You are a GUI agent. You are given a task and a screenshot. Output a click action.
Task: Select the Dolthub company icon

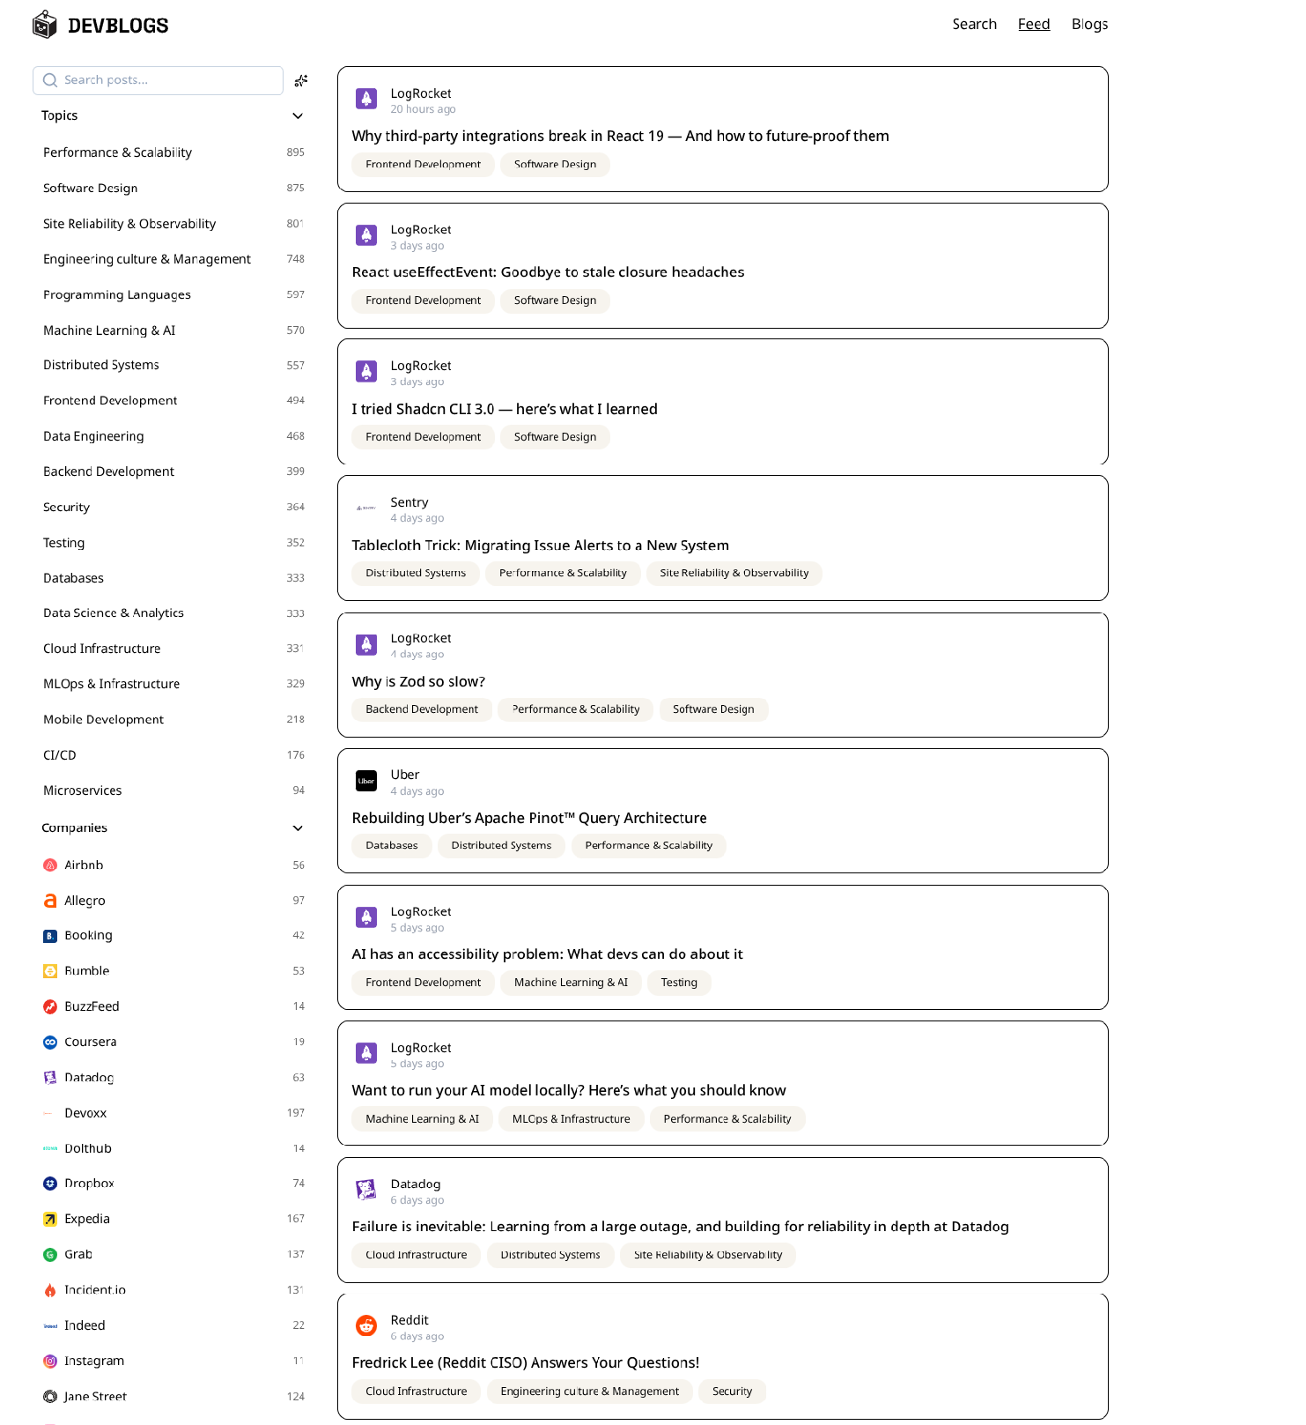(x=50, y=1148)
